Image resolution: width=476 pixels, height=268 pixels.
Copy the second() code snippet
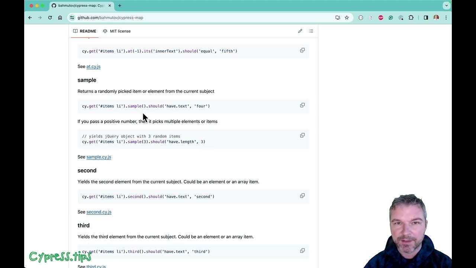[302, 196]
